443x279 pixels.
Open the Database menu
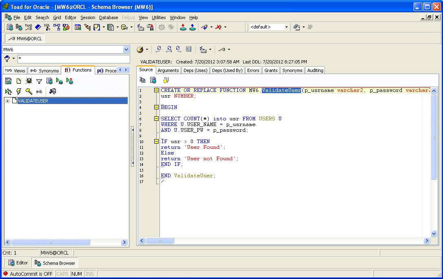click(x=109, y=17)
